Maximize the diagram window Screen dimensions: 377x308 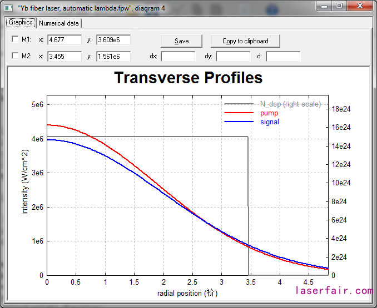340,6
